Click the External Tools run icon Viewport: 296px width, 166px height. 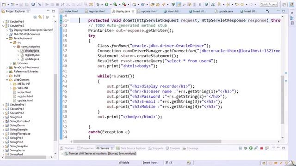(124, 4)
